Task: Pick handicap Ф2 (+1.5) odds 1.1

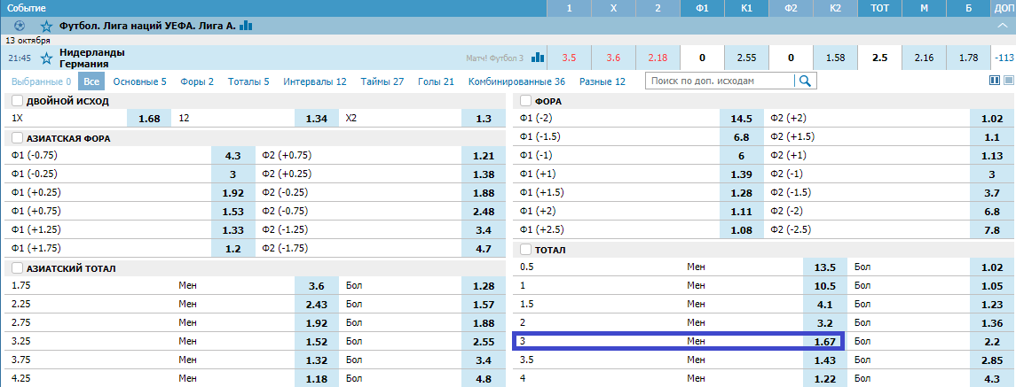Action: [992, 137]
